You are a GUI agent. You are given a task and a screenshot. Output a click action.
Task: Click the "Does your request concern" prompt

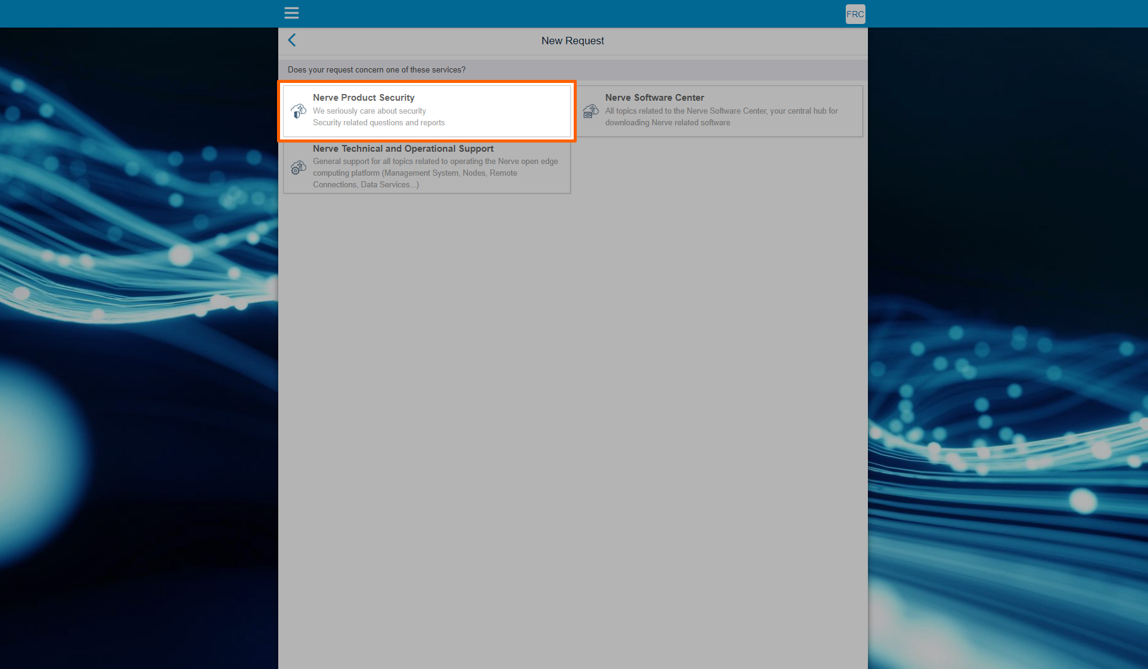[377, 70]
